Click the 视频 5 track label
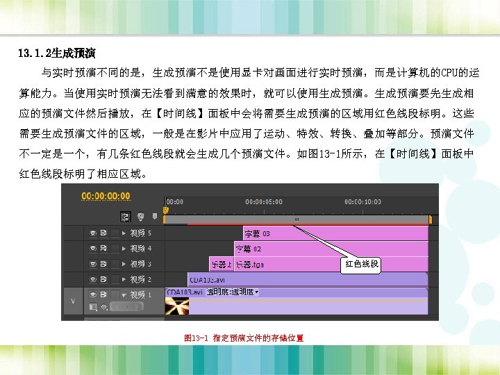The width and height of the screenshot is (500, 375). (140, 233)
